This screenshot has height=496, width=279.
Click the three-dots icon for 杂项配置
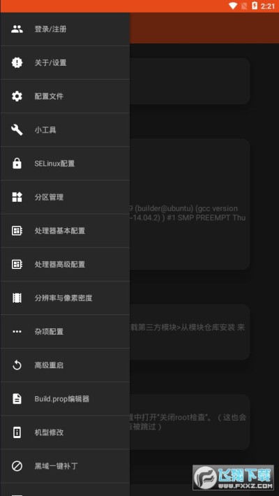(x=17, y=332)
